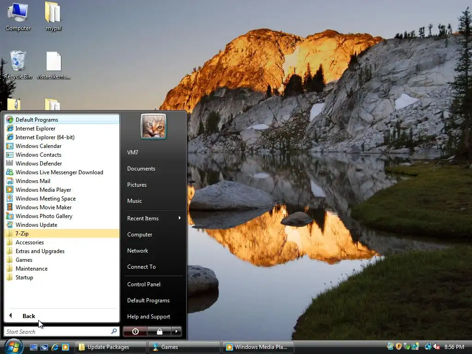Open Windows Meeting Space
This screenshot has width=472, height=354.
62,198
